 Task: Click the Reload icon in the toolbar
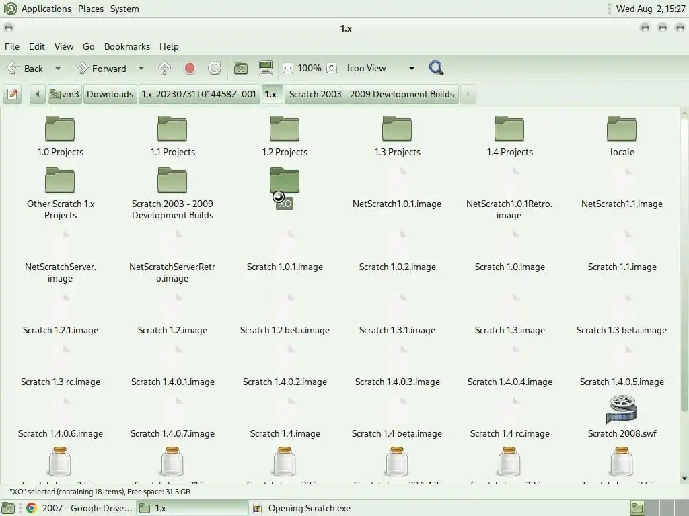[x=215, y=68]
